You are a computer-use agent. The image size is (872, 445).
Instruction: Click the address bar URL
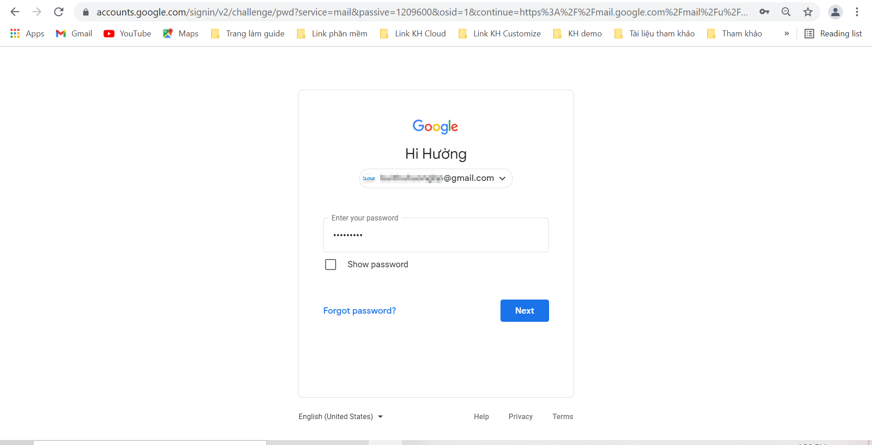point(422,12)
